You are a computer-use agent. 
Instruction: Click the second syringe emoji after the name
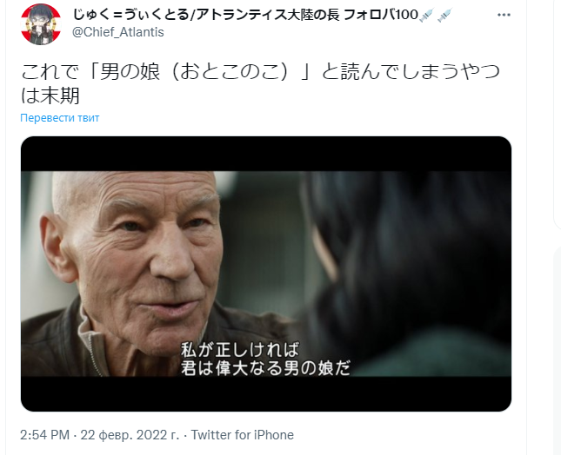coord(444,16)
